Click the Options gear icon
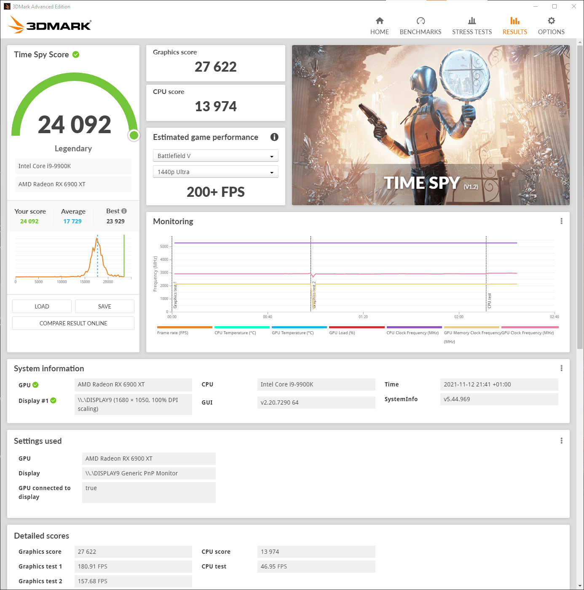The width and height of the screenshot is (584, 590). click(x=551, y=21)
